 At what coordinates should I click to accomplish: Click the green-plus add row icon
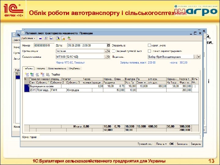[x=32, y=75]
